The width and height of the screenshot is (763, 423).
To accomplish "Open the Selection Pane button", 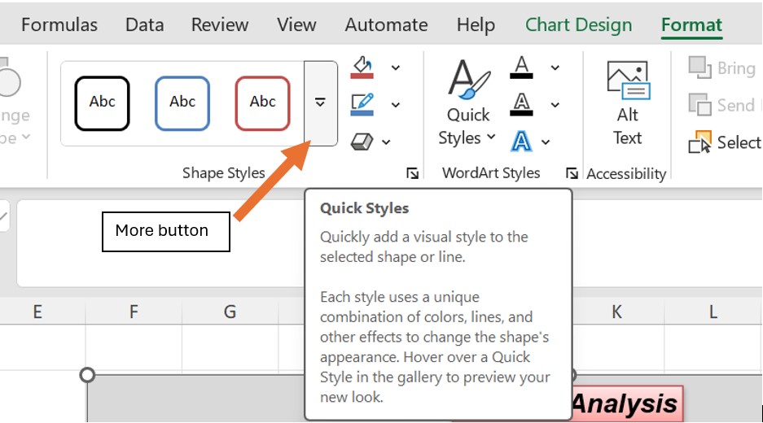I will [724, 142].
